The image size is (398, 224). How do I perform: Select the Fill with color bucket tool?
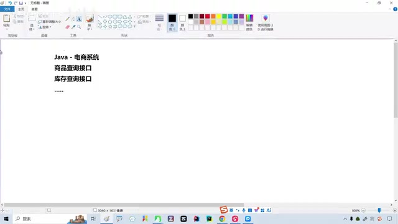(x=73, y=19)
